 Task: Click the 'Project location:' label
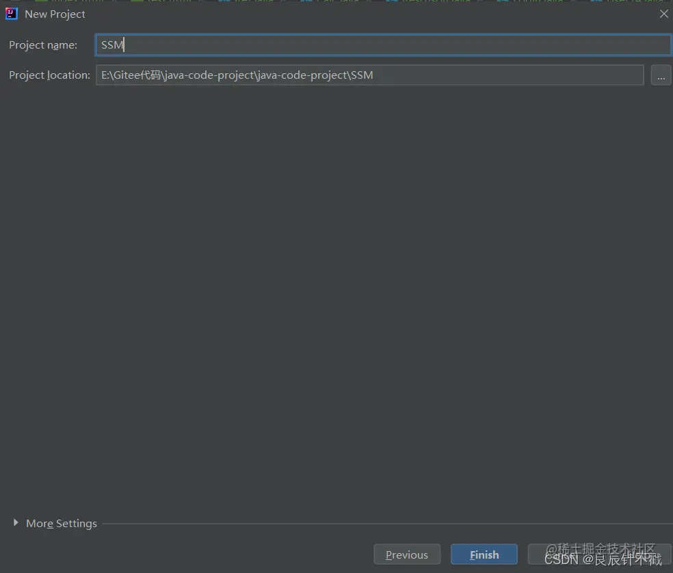click(49, 75)
